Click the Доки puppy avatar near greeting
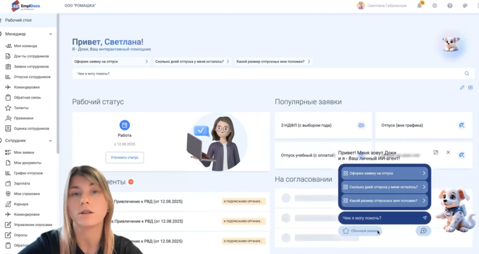The height and width of the screenshot is (254, 479). click(451, 44)
